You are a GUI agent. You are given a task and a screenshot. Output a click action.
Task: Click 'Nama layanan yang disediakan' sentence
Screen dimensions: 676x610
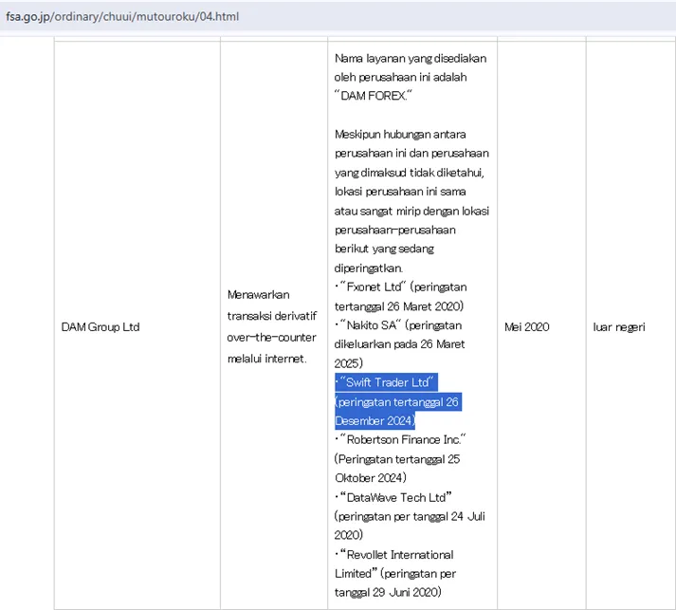[411, 58]
